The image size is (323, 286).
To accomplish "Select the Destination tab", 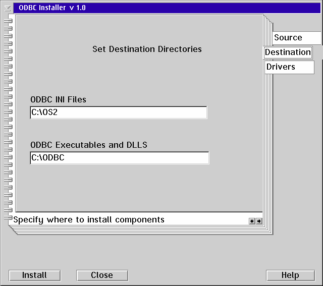I will [288, 52].
